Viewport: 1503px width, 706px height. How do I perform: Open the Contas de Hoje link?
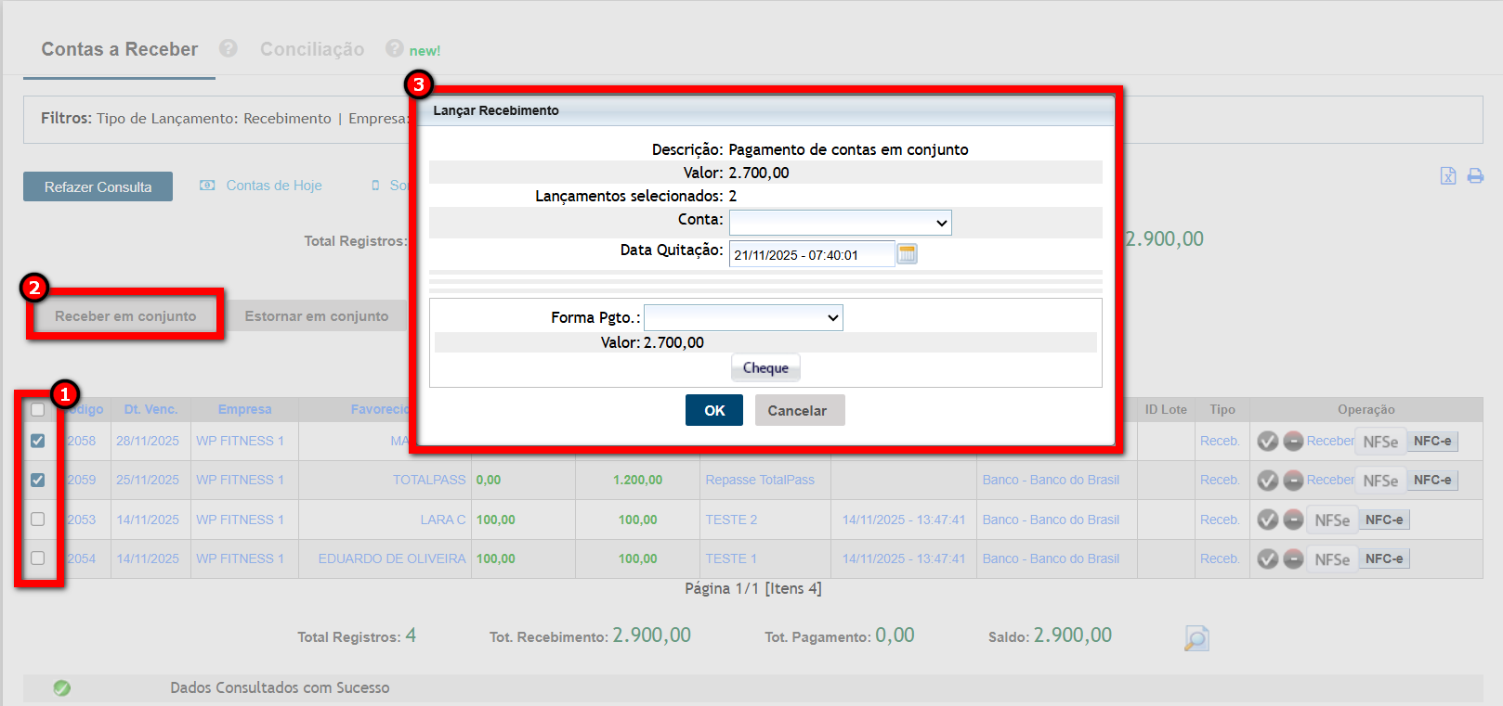(273, 186)
